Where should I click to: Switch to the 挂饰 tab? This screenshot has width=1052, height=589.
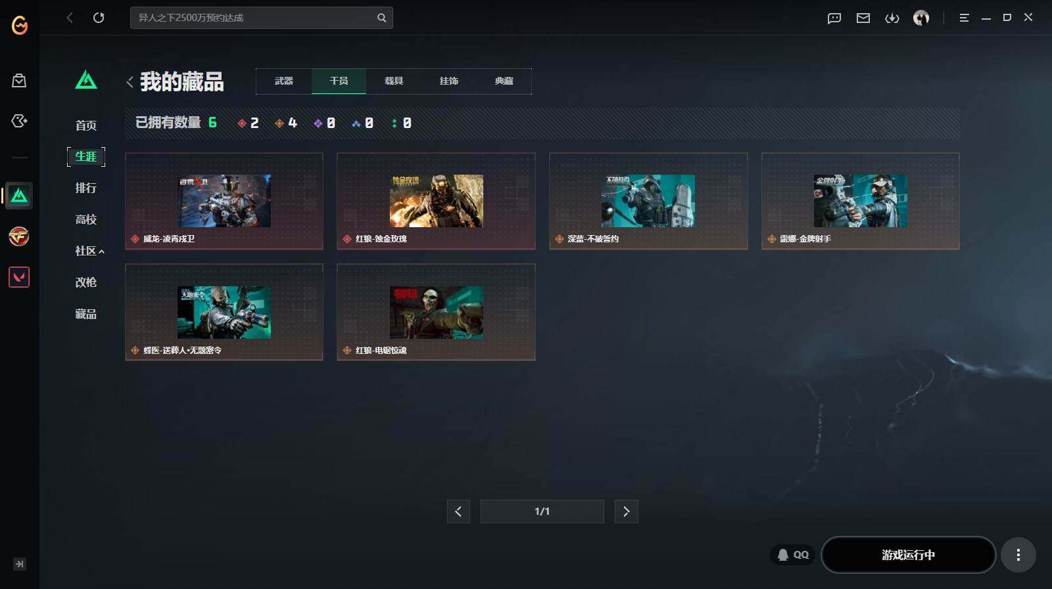[449, 81]
